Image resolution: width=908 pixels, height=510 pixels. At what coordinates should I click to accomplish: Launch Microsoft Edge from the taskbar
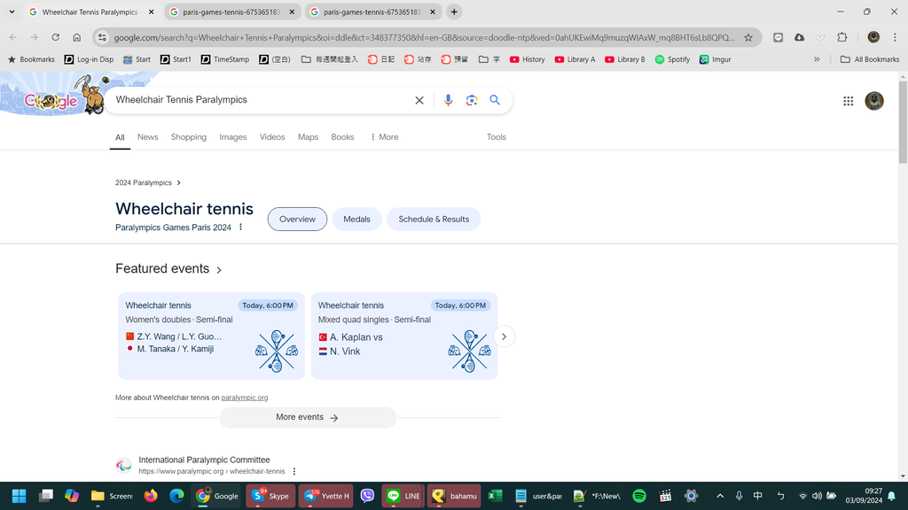point(176,496)
